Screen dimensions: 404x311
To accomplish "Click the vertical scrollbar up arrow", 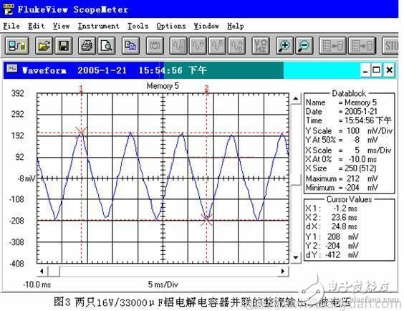I will (296, 98).
